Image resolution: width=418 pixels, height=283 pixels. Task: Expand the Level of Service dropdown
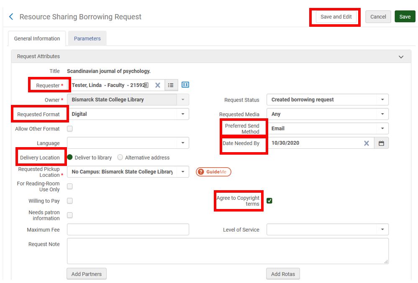click(382, 229)
